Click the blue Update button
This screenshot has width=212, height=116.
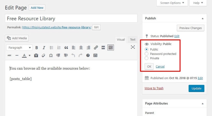(196, 88)
